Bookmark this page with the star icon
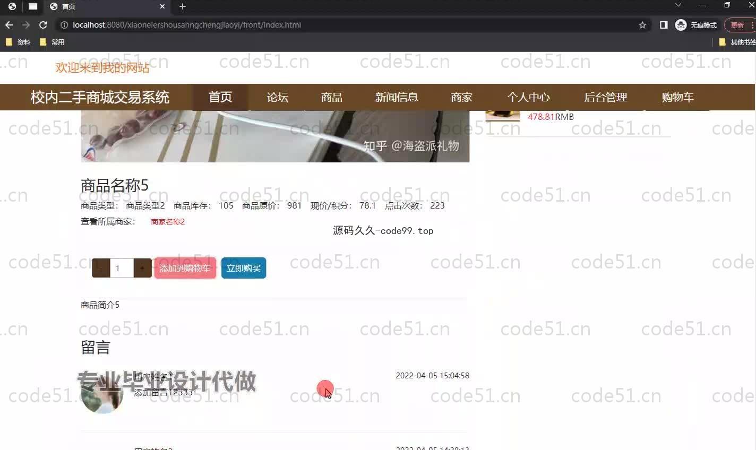 (x=642, y=25)
